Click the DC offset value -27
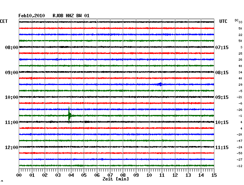 coord(239,160)
